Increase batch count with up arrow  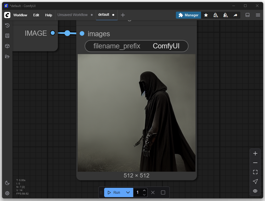(x=145, y=190)
